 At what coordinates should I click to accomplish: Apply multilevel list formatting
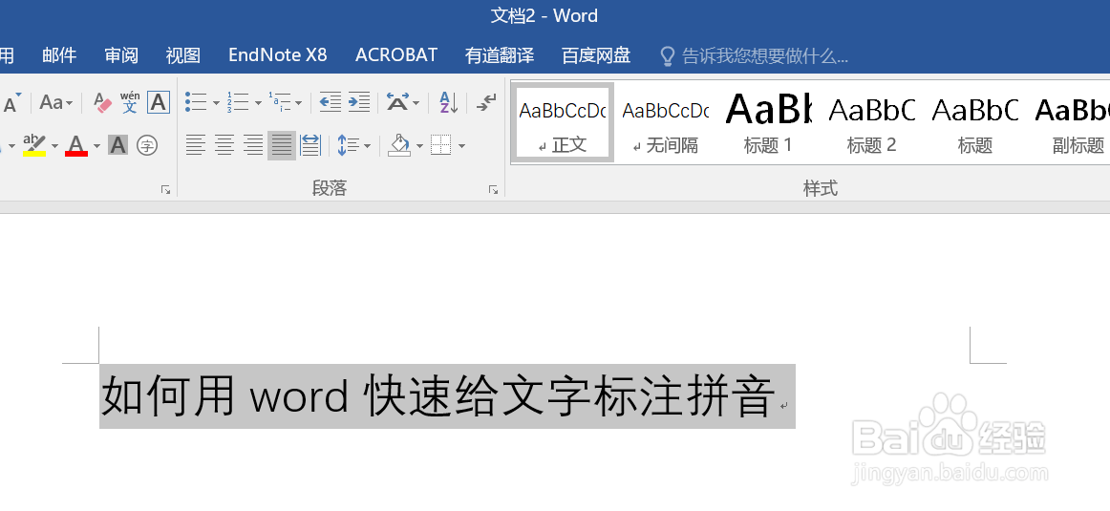pyautogui.click(x=280, y=102)
